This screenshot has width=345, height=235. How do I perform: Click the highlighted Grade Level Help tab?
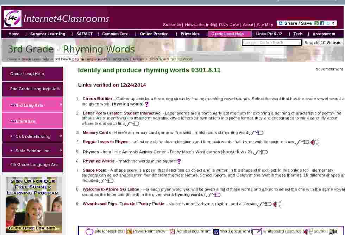230,34
